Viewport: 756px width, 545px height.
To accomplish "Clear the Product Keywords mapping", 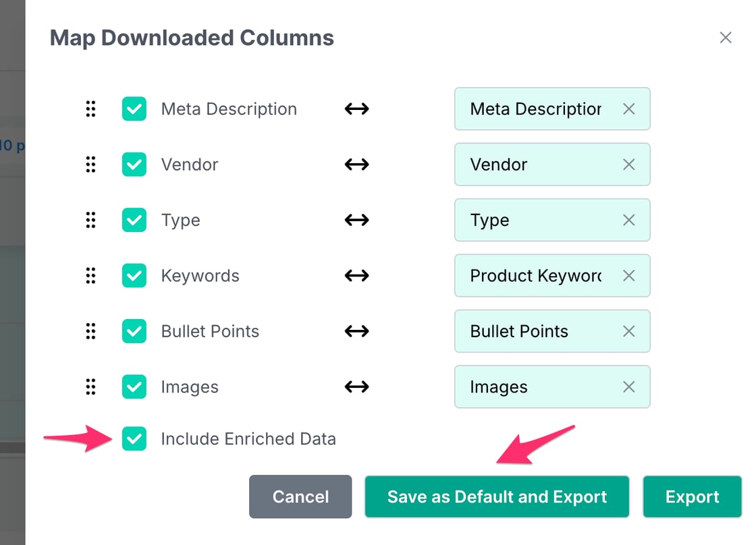I will [x=628, y=276].
